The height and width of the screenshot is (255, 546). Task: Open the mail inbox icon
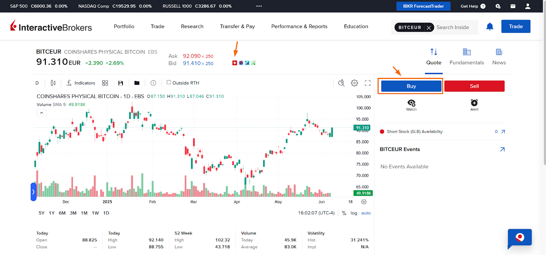point(513,6)
